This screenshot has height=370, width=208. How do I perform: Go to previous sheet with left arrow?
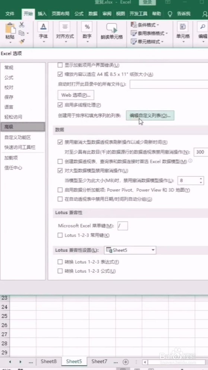click(x=10, y=362)
